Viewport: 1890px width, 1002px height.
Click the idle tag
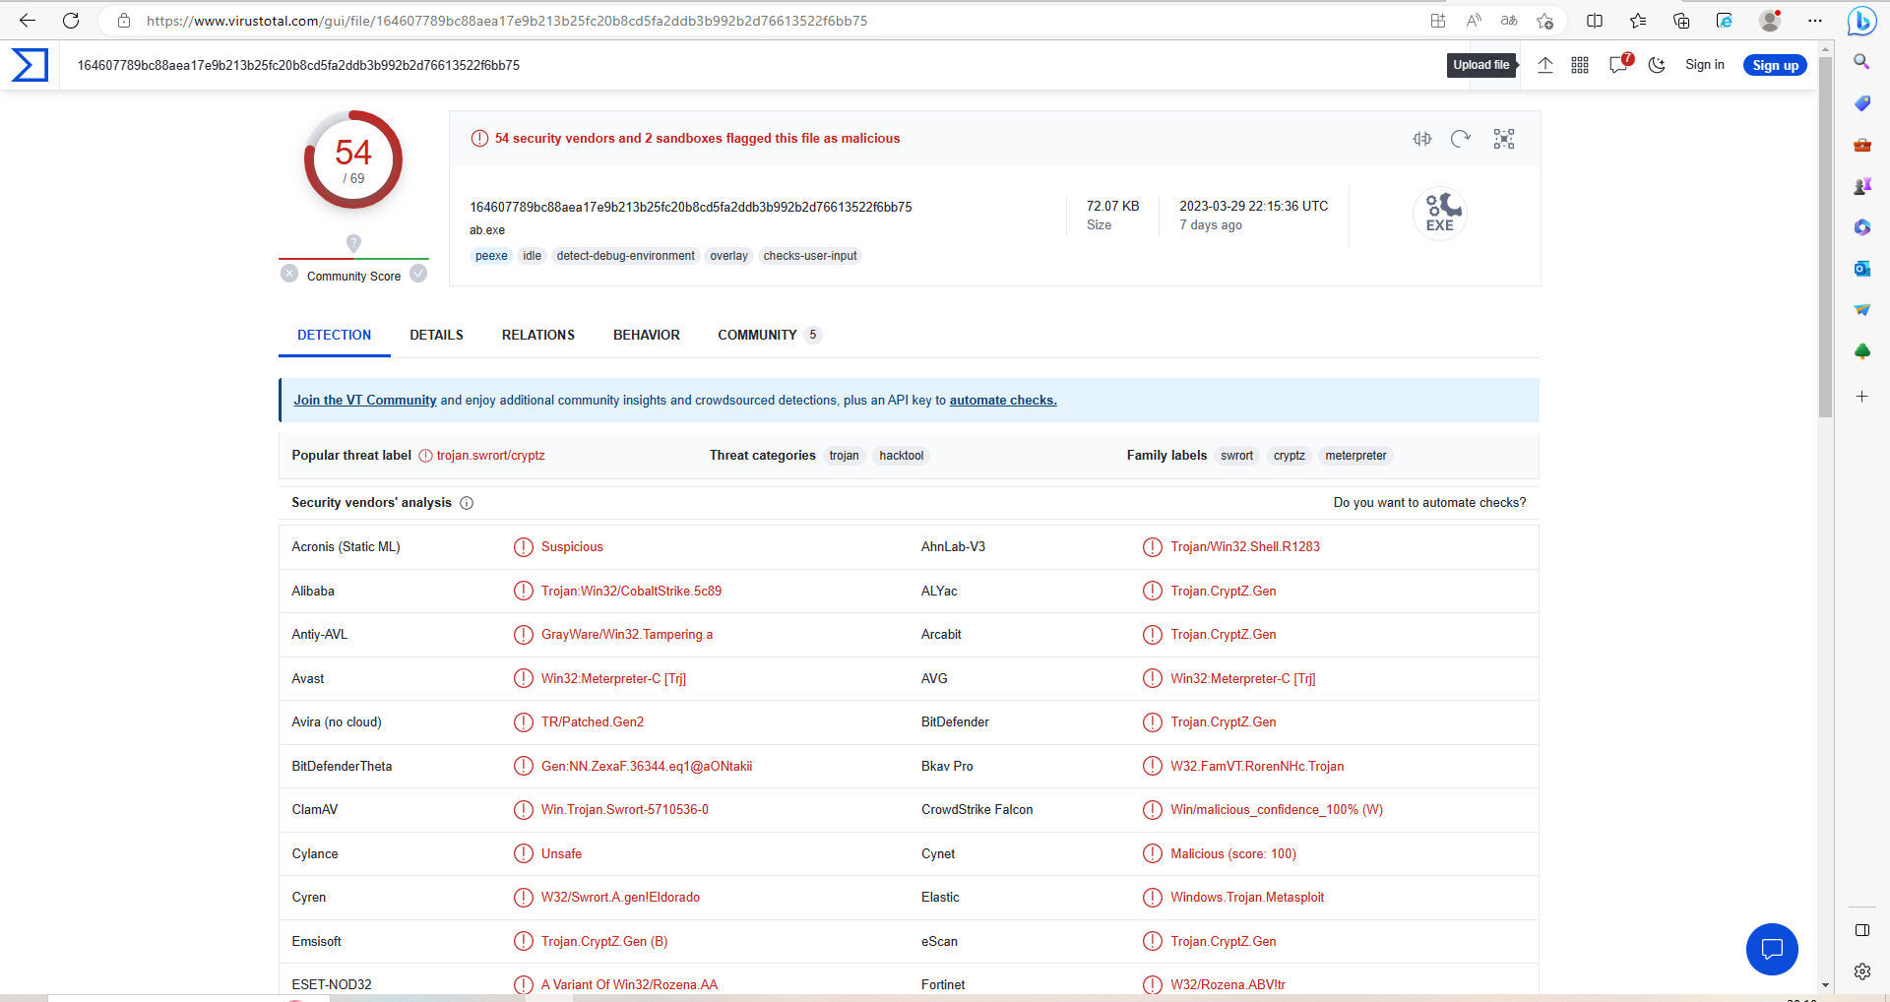[x=533, y=256]
